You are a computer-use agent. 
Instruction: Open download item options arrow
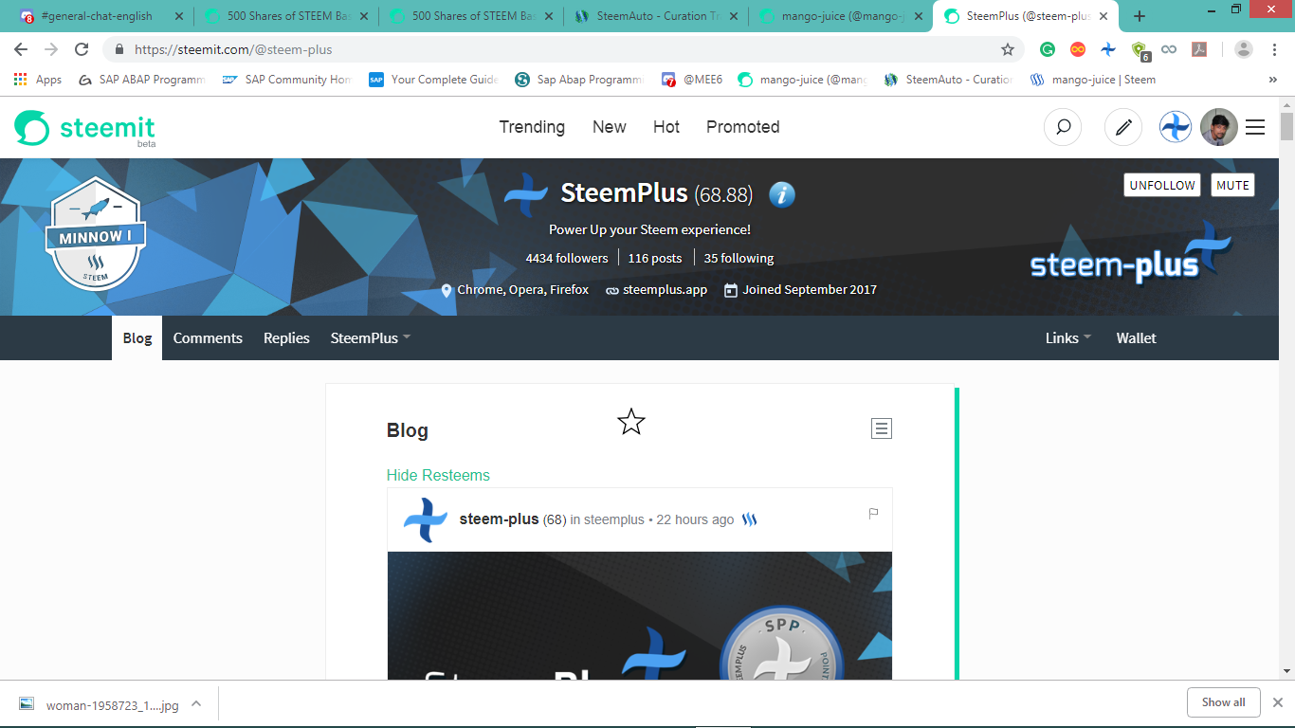click(x=196, y=703)
